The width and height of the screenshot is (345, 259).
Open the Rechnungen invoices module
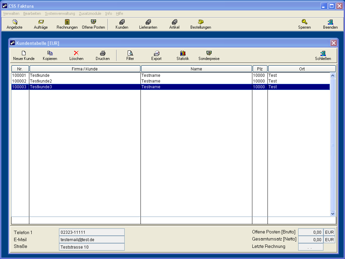coord(67,24)
